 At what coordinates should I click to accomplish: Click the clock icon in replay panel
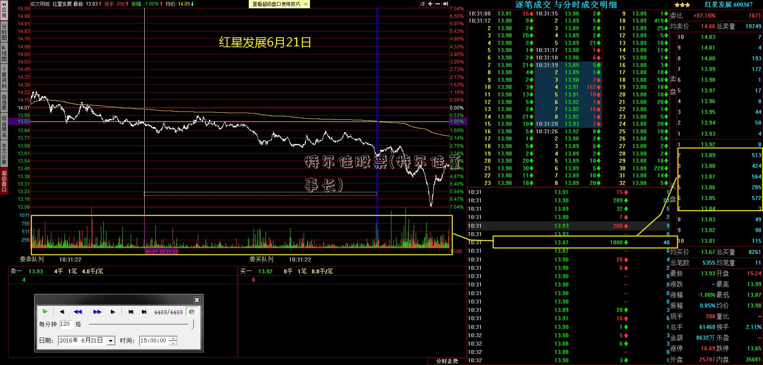[x=192, y=312]
